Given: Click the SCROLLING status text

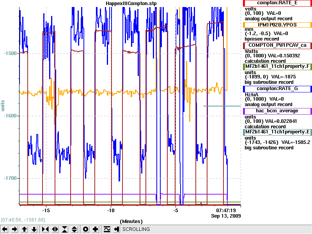Looking at the screenshot, I should (x=136, y=229).
